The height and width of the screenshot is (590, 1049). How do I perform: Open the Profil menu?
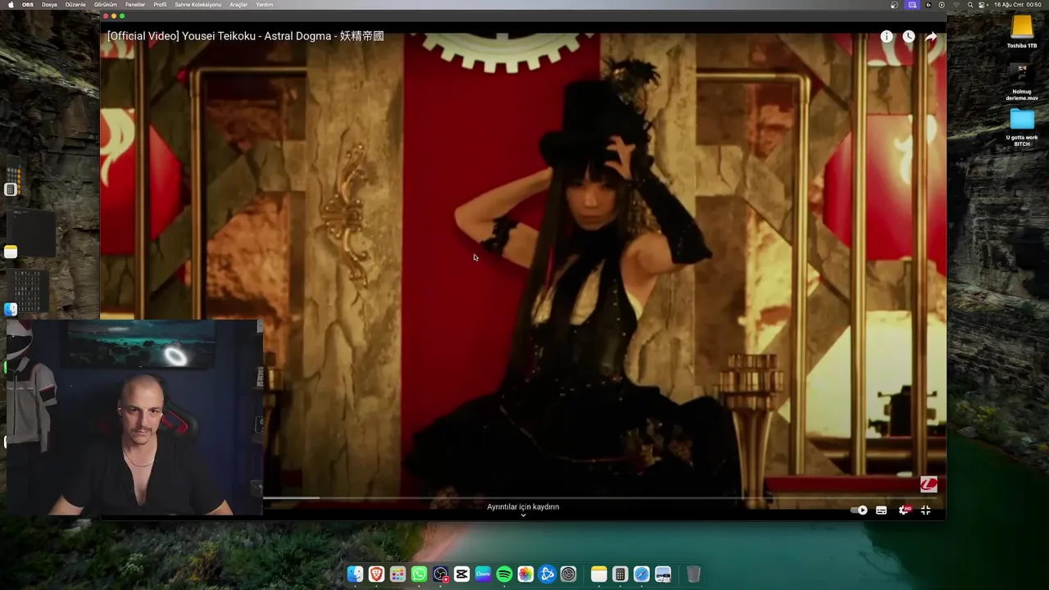click(x=160, y=5)
